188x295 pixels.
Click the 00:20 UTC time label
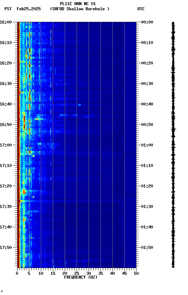147,63
